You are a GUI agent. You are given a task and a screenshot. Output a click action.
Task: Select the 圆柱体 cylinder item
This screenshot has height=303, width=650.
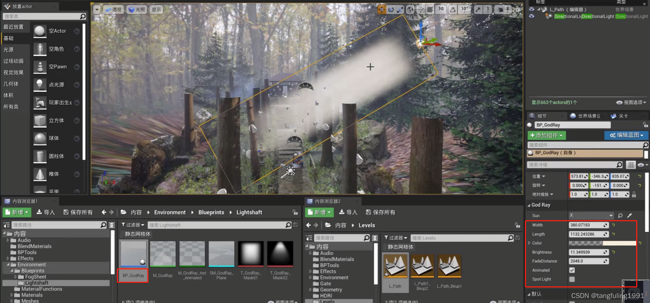tap(57, 156)
